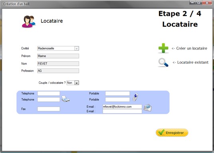Select the 'Créer un locataire' label
The height and width of the screenshot is (153, 214).
point(192,48)
